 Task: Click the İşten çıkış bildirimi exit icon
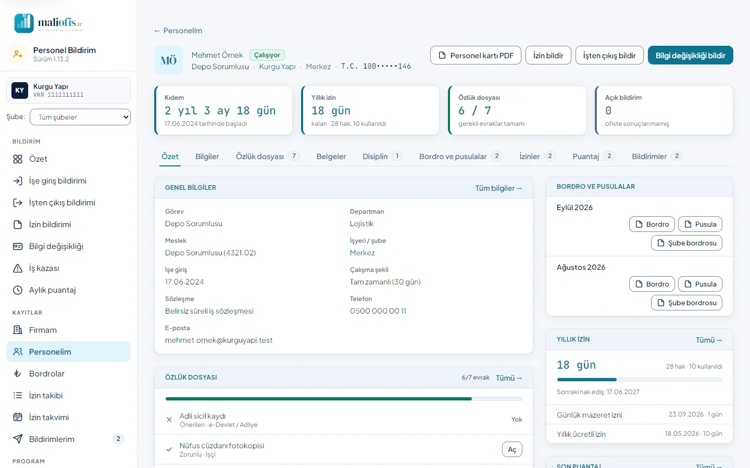tap(18, 203)
